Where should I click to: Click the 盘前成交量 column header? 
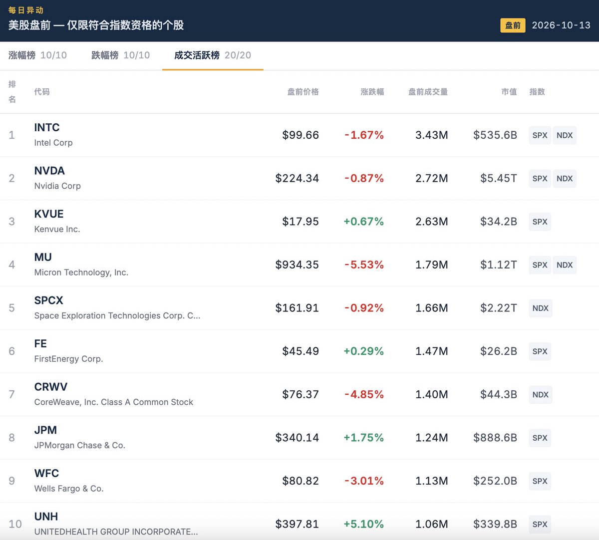click(x=428, y=92)
